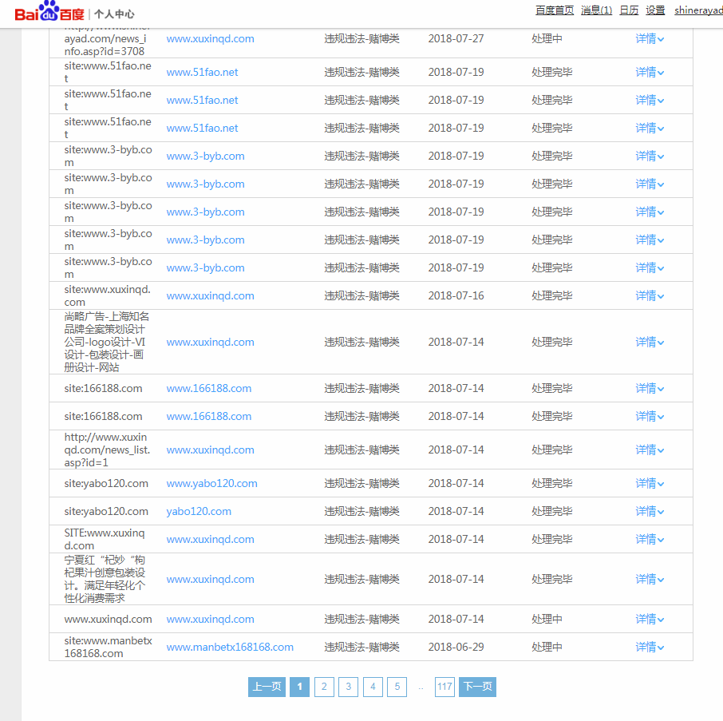Open the www.manbetx168168.com link
This screenshot has width=723, height=721.
coord(230,648)
